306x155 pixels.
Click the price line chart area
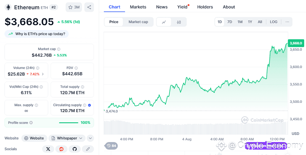(196, 76)
